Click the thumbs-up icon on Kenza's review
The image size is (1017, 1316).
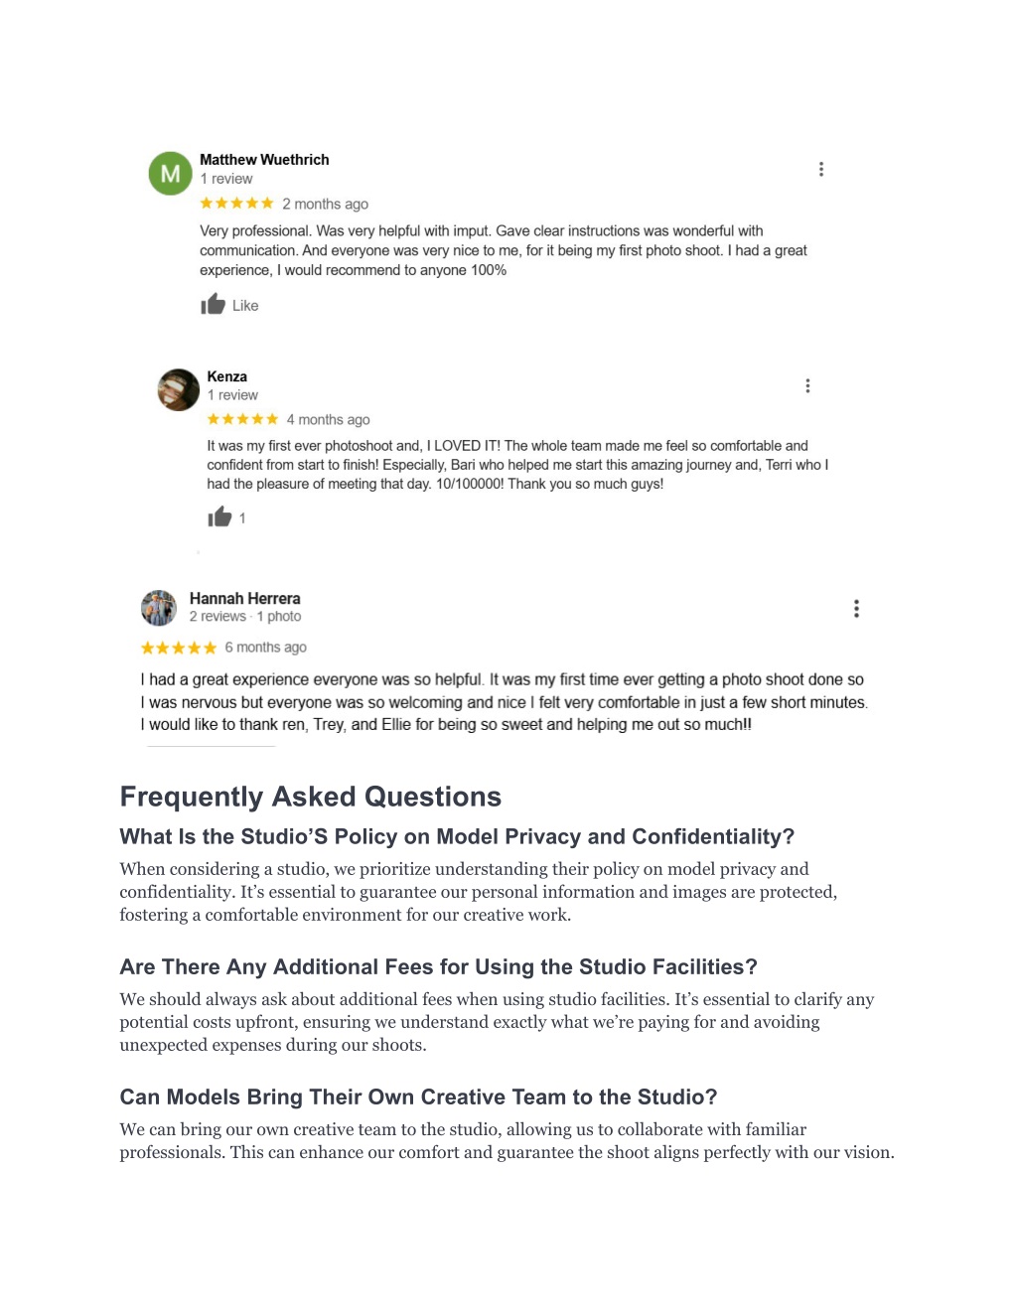(219, 516)
